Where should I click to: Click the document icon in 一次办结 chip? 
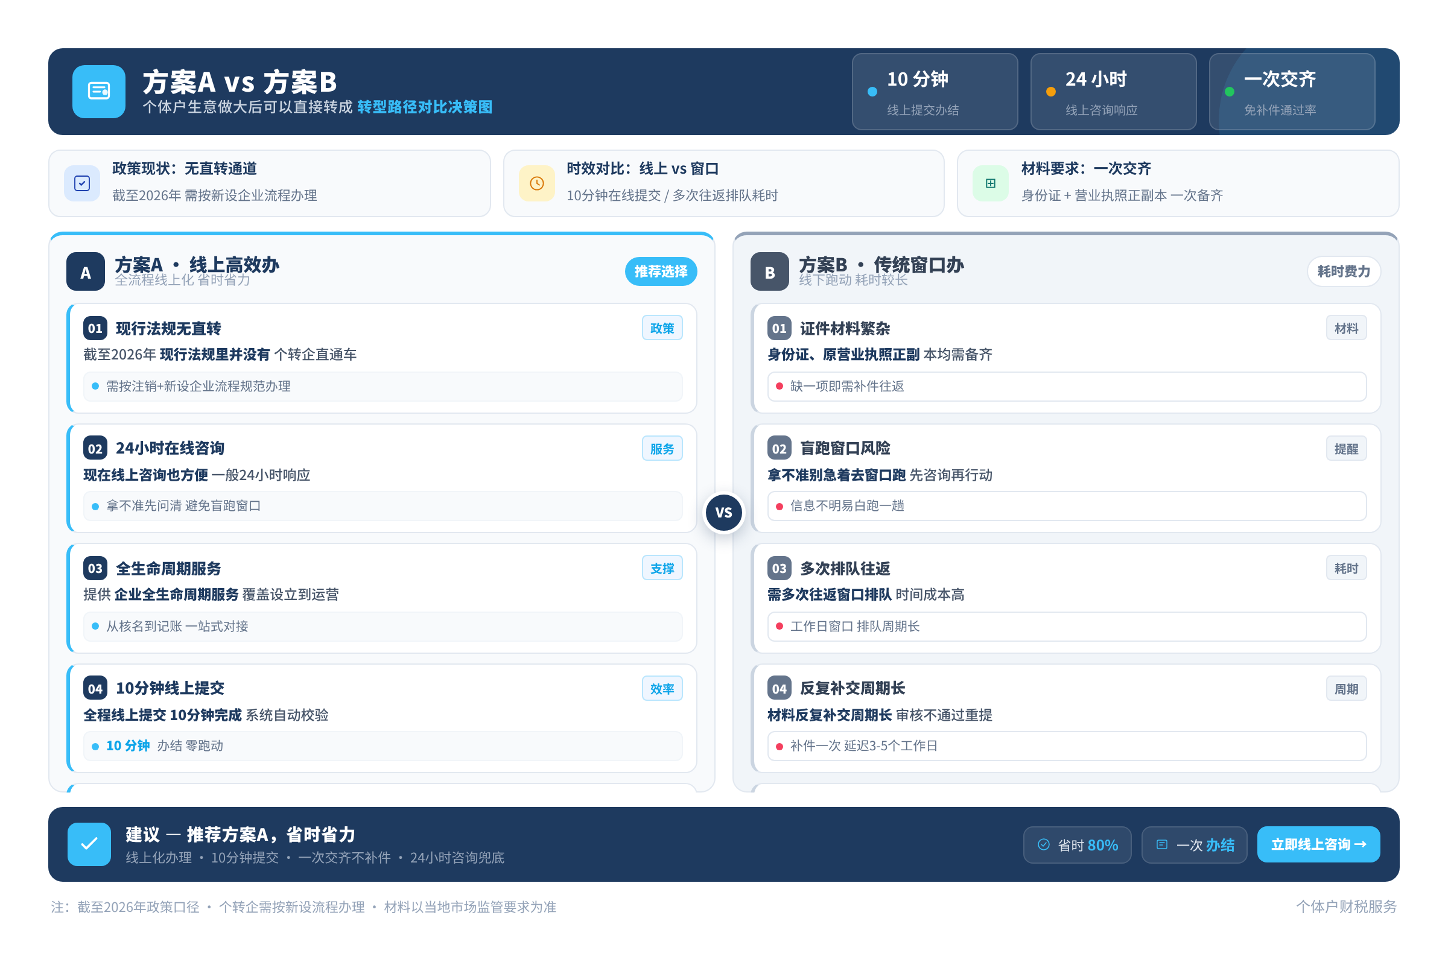pos(1163,844)
